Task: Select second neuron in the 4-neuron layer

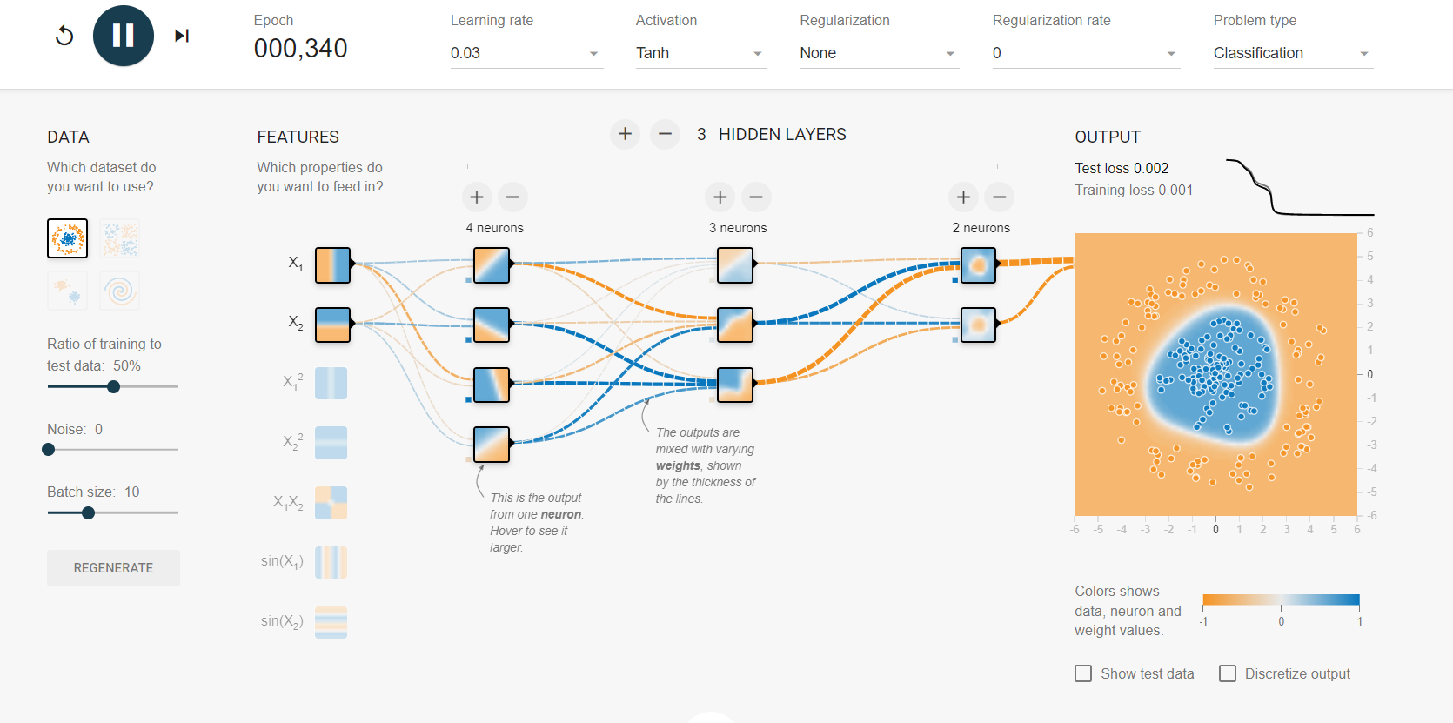Action: pos(492,325)
